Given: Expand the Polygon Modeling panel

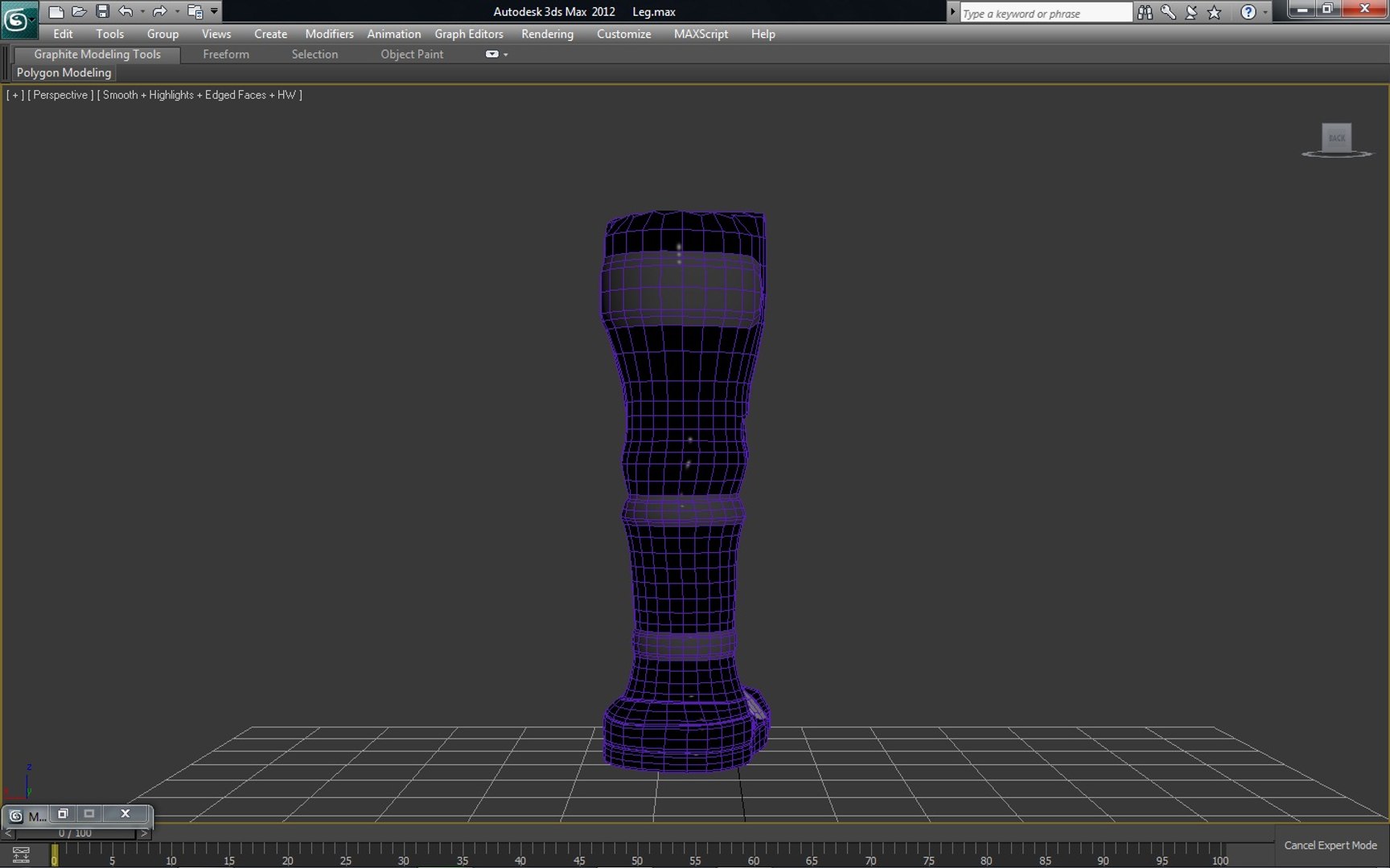Looking at the screenshot, I should pyautogui.click(x=64, y=72).
